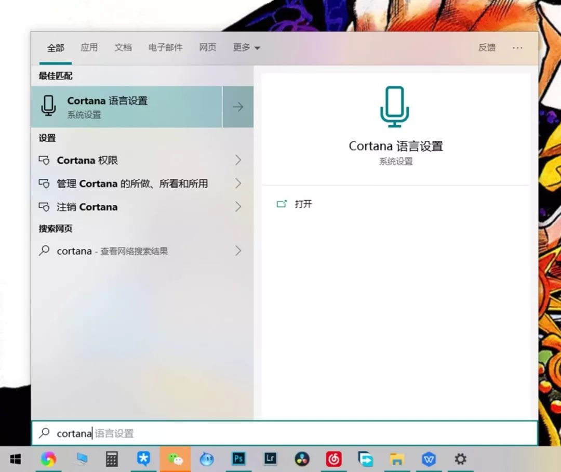561x472 pixels.
Task: Select the 全部 tab
Action: coord(56,48)
